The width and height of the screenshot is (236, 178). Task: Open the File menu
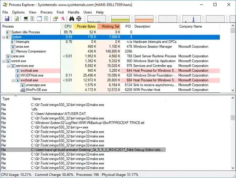(x=5, y=12)
